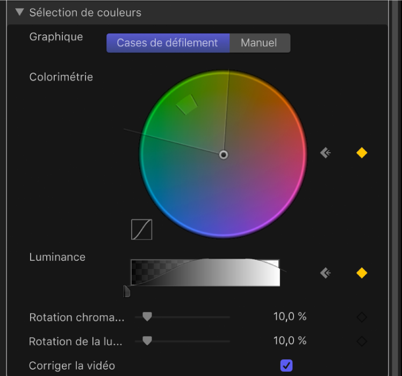Click the Rotation chroma slider handle
Image resolution: width=402 pixels, height=376 pixels.
[147, 317]
